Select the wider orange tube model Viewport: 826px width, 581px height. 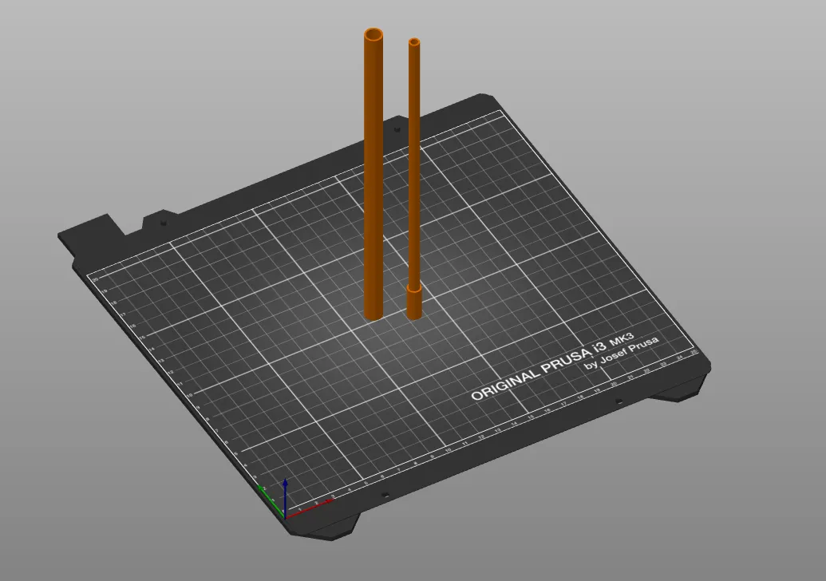tap(373, 174)
